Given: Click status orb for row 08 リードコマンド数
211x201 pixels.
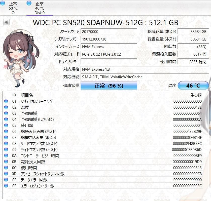Looking at the screenshot, I should coord(6,143).
